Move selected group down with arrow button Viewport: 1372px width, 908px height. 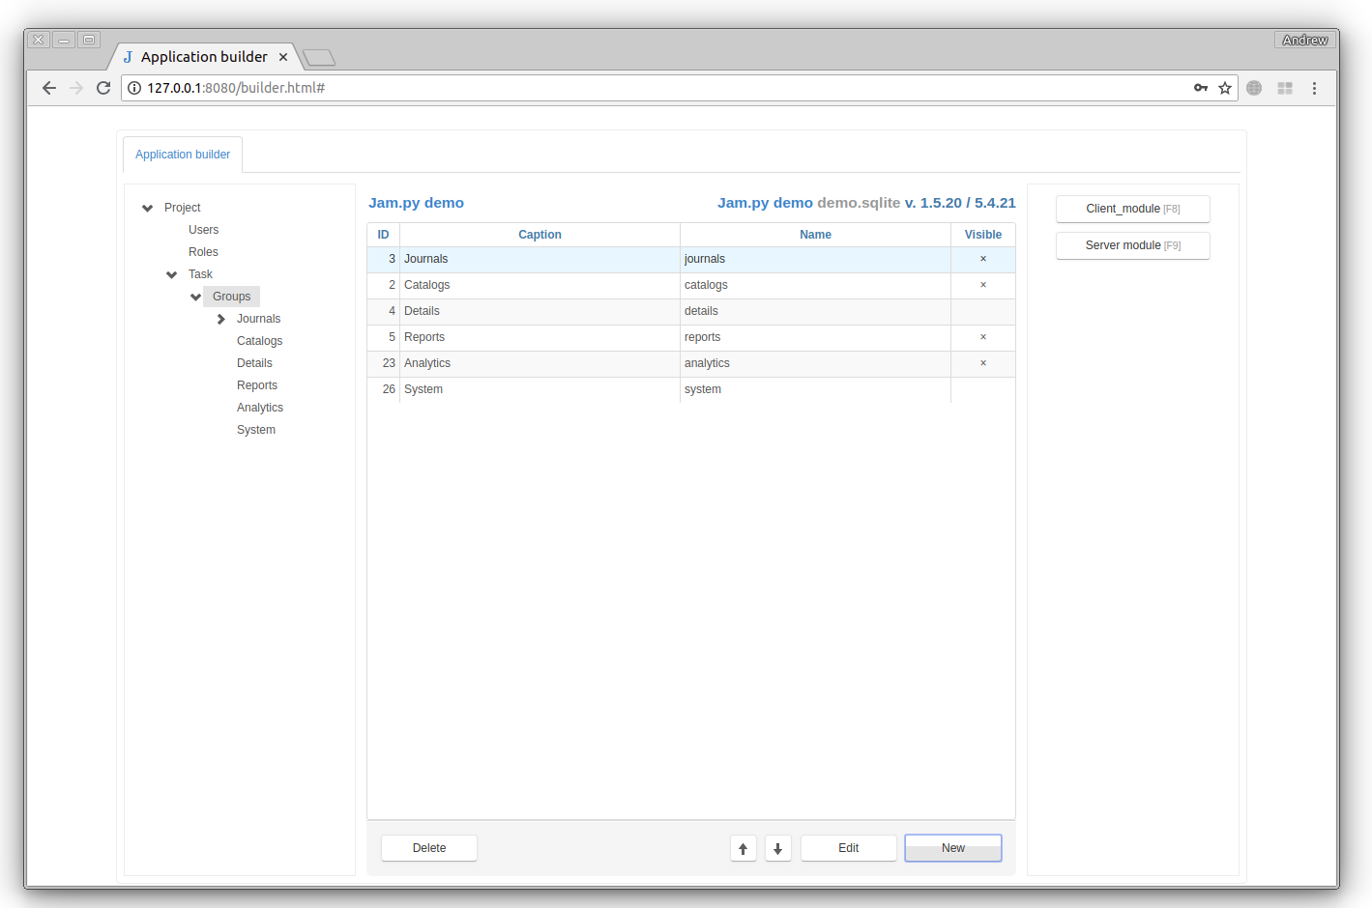(x=778, y=848)
